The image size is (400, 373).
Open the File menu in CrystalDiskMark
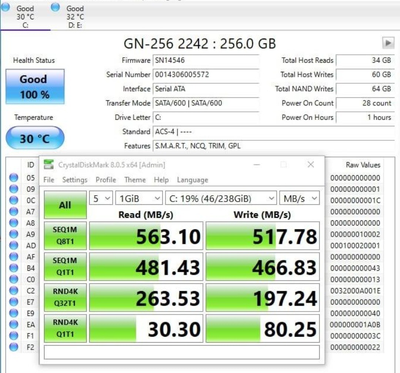coord(49,180)
